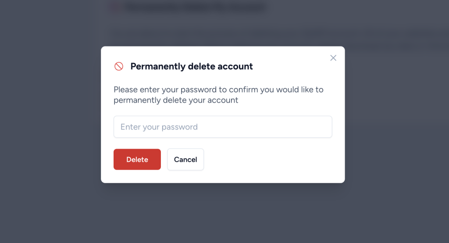Screen dimensions: 449x243
Task: Click the blurred red icon in the background
Action: click(x=114, y=7)
